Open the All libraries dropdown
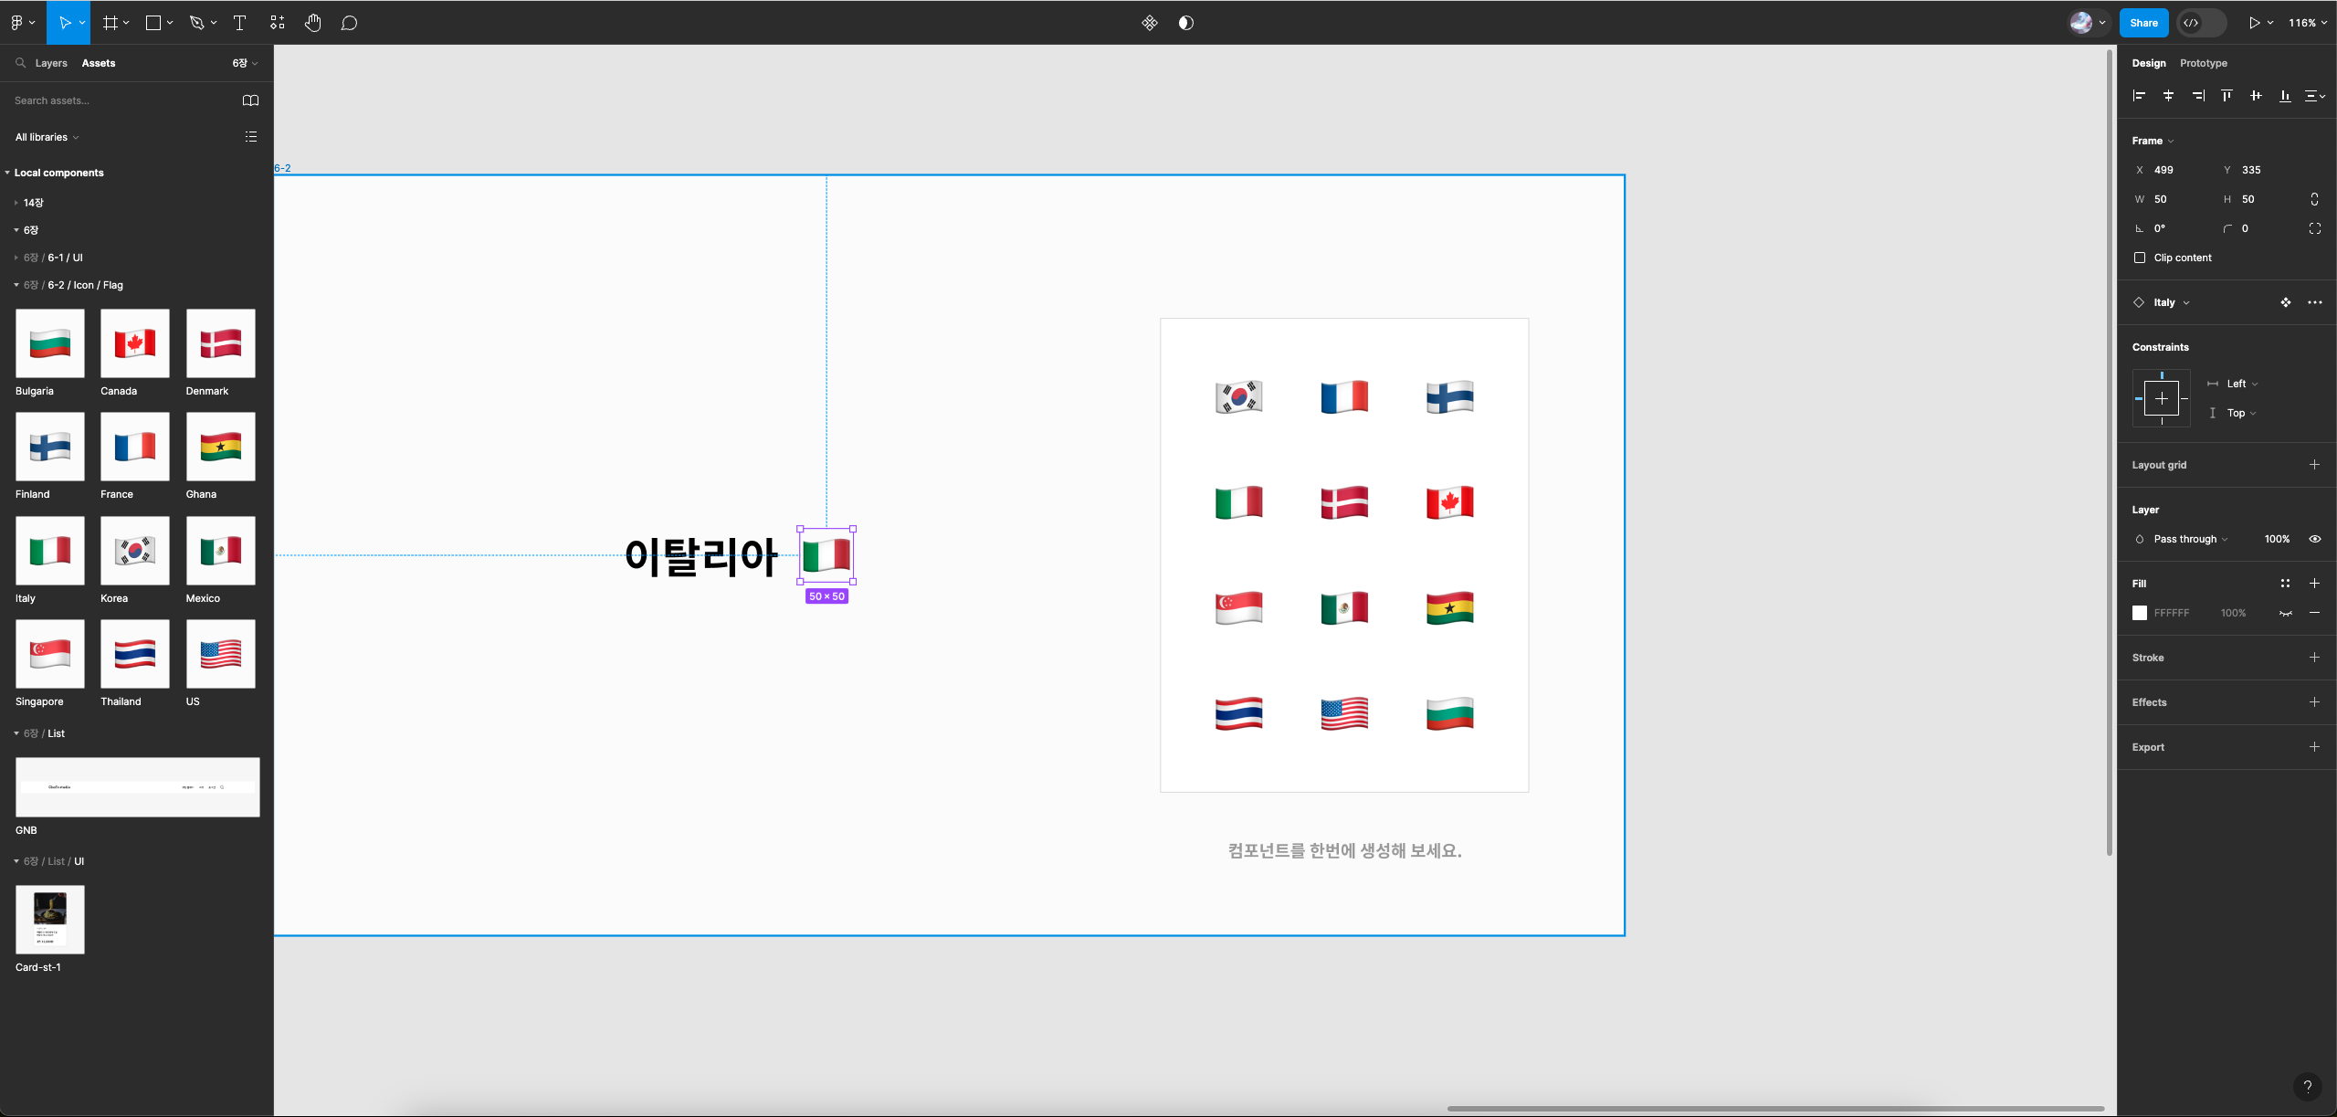Viewport: 2337px width, 1117px height. click(47, 137)
